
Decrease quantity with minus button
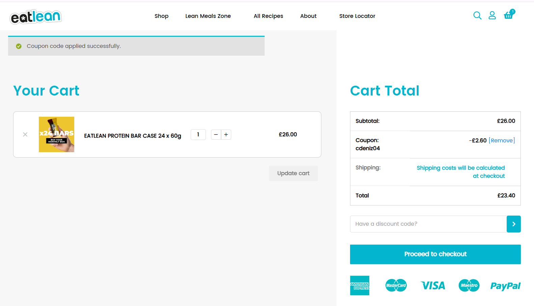216,135
